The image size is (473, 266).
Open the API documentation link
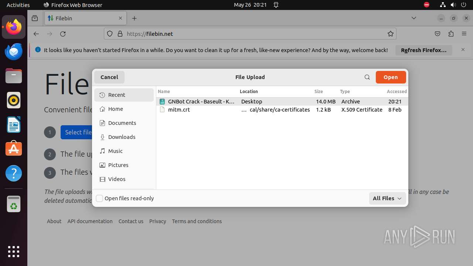point(90,221)
